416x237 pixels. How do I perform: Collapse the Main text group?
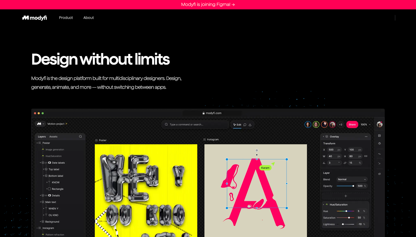click(x=40, y=202)
